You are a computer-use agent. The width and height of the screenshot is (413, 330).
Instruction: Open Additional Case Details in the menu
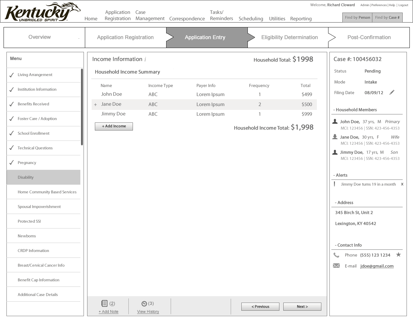pos(44,295)
